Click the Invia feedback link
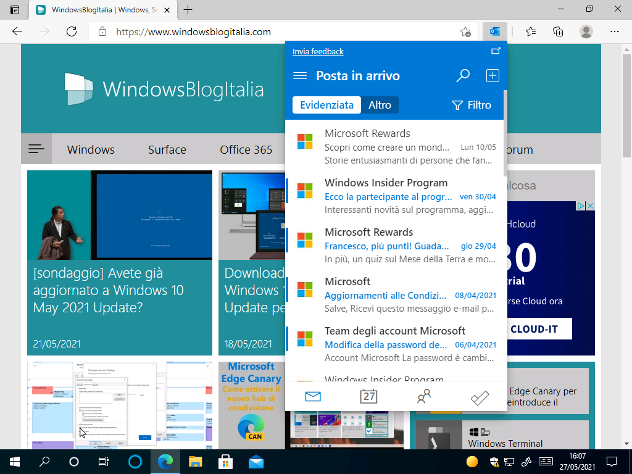632x474 pixels. [x=318, y=52]
